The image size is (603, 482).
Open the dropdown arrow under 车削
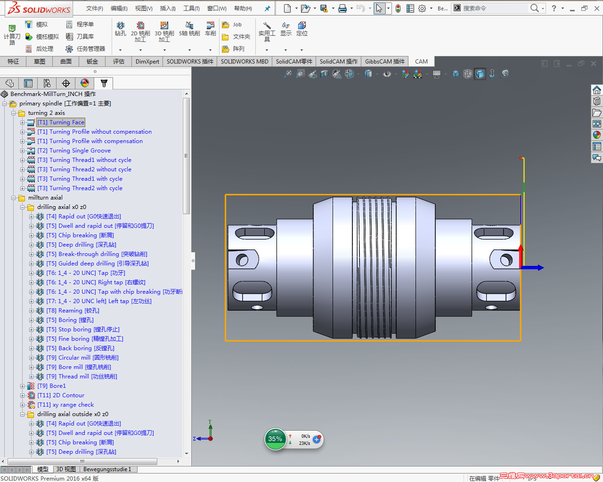coord(211,50)
